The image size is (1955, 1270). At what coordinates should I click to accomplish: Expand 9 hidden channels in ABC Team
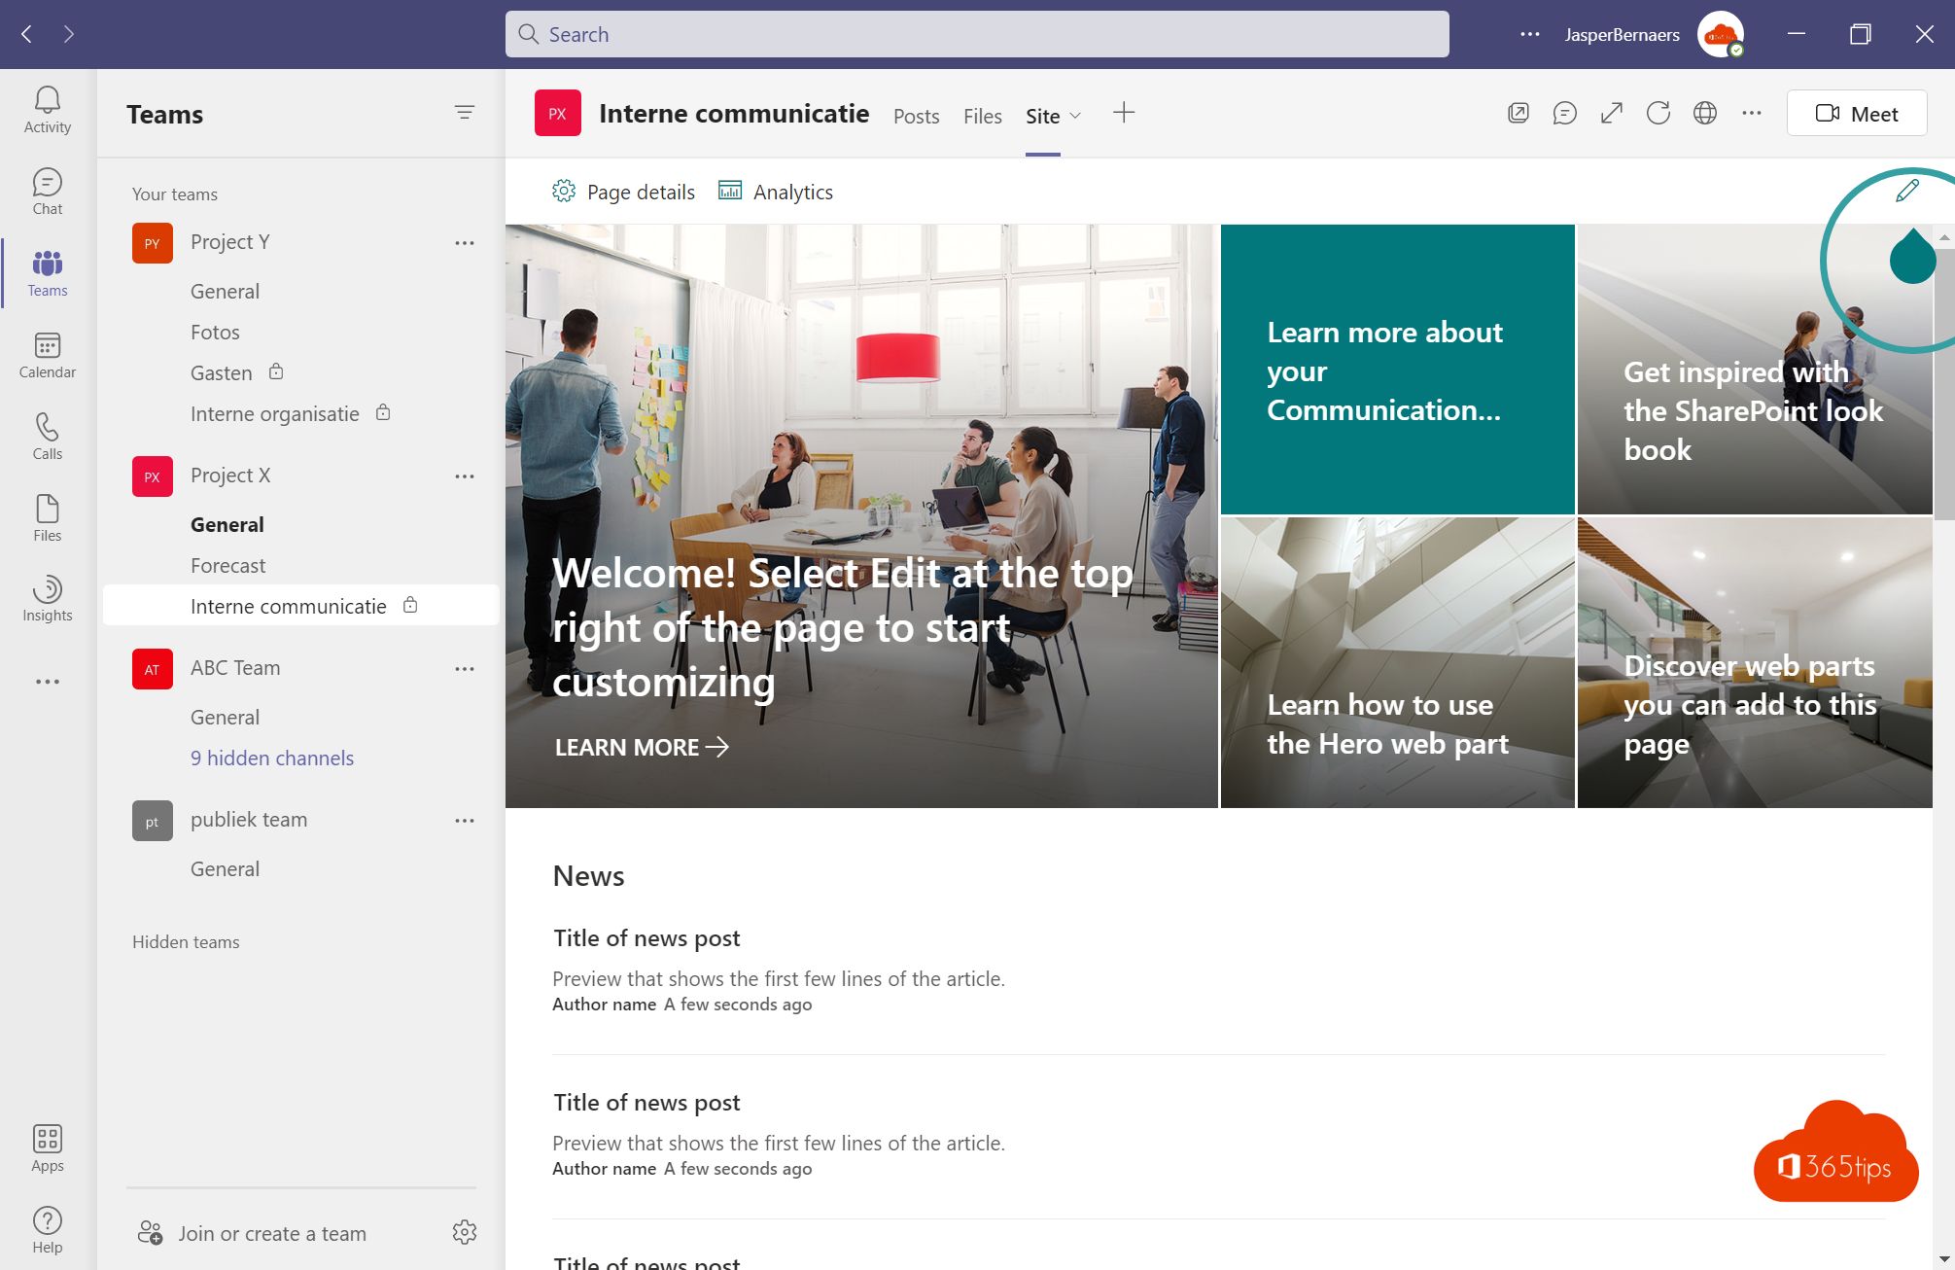[x=271, y=758]
